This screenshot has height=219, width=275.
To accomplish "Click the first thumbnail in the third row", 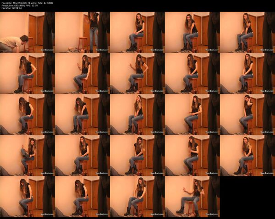I will [27, 114].
